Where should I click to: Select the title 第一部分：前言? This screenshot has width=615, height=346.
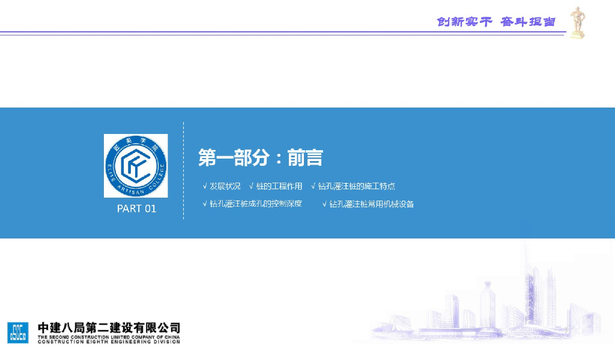coord(261,158)
